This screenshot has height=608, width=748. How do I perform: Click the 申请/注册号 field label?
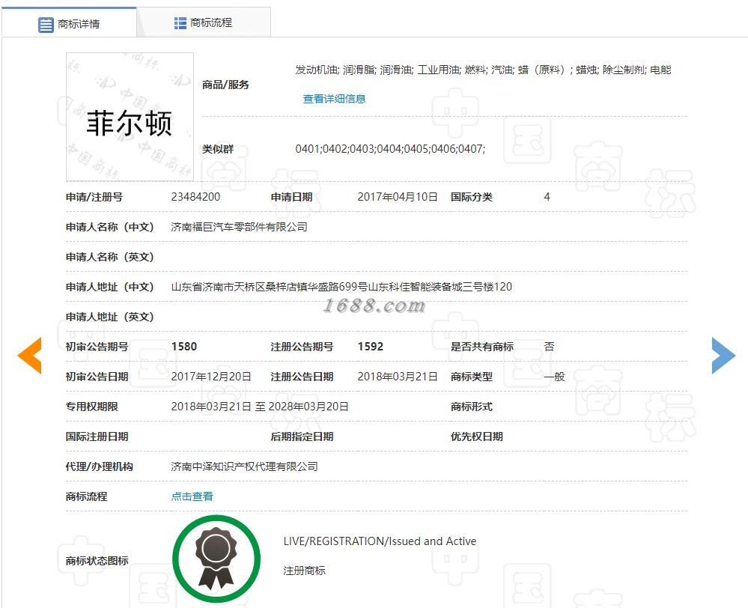(x=94, y=197)
